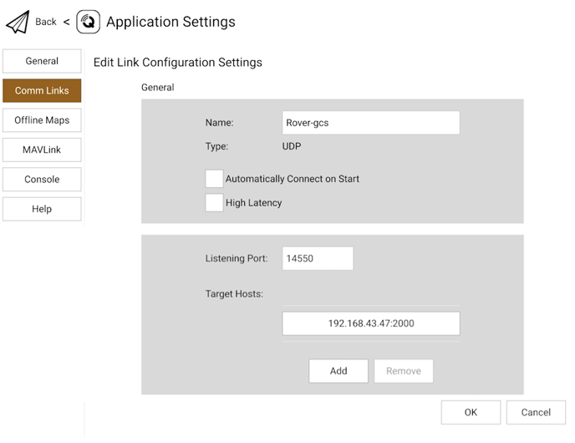575x443 pixels.
Task: Select the Comm Links tab
Action: pos(42,90)
